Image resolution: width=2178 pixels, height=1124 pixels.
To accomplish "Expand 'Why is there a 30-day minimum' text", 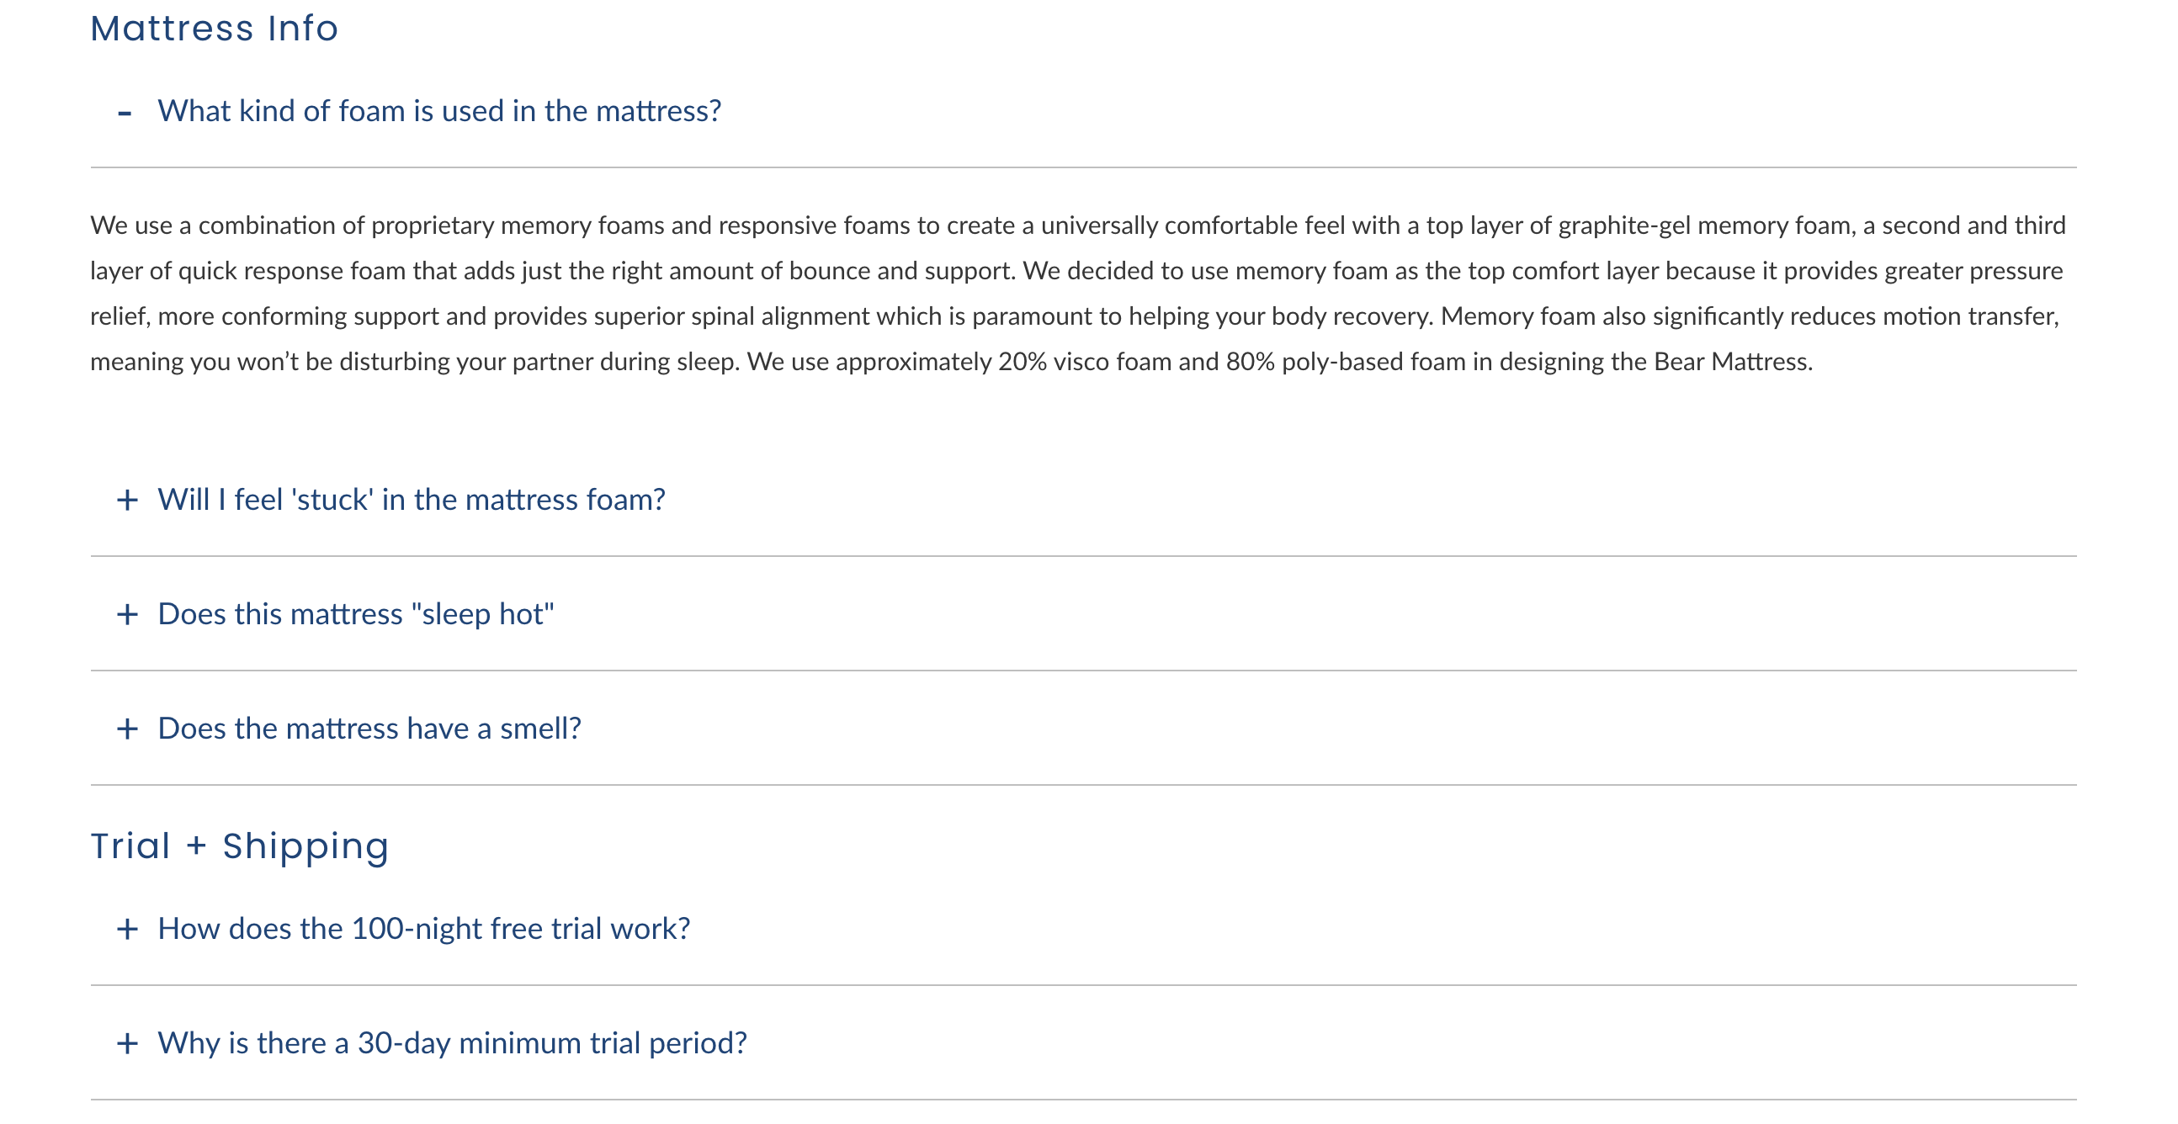I will pyautogui.click(x=452, y=1042).
